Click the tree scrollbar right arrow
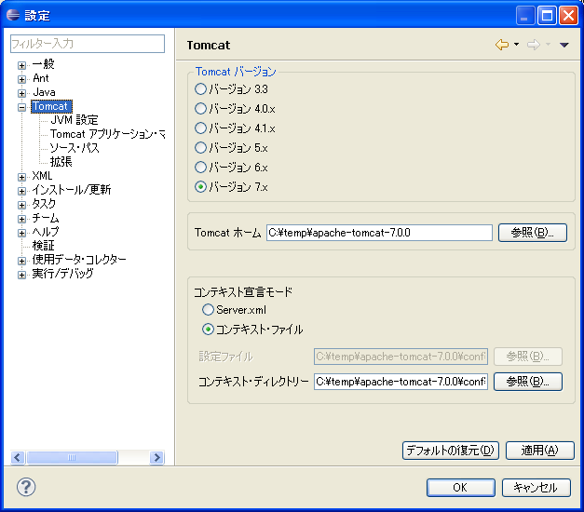 coord(157,457)
